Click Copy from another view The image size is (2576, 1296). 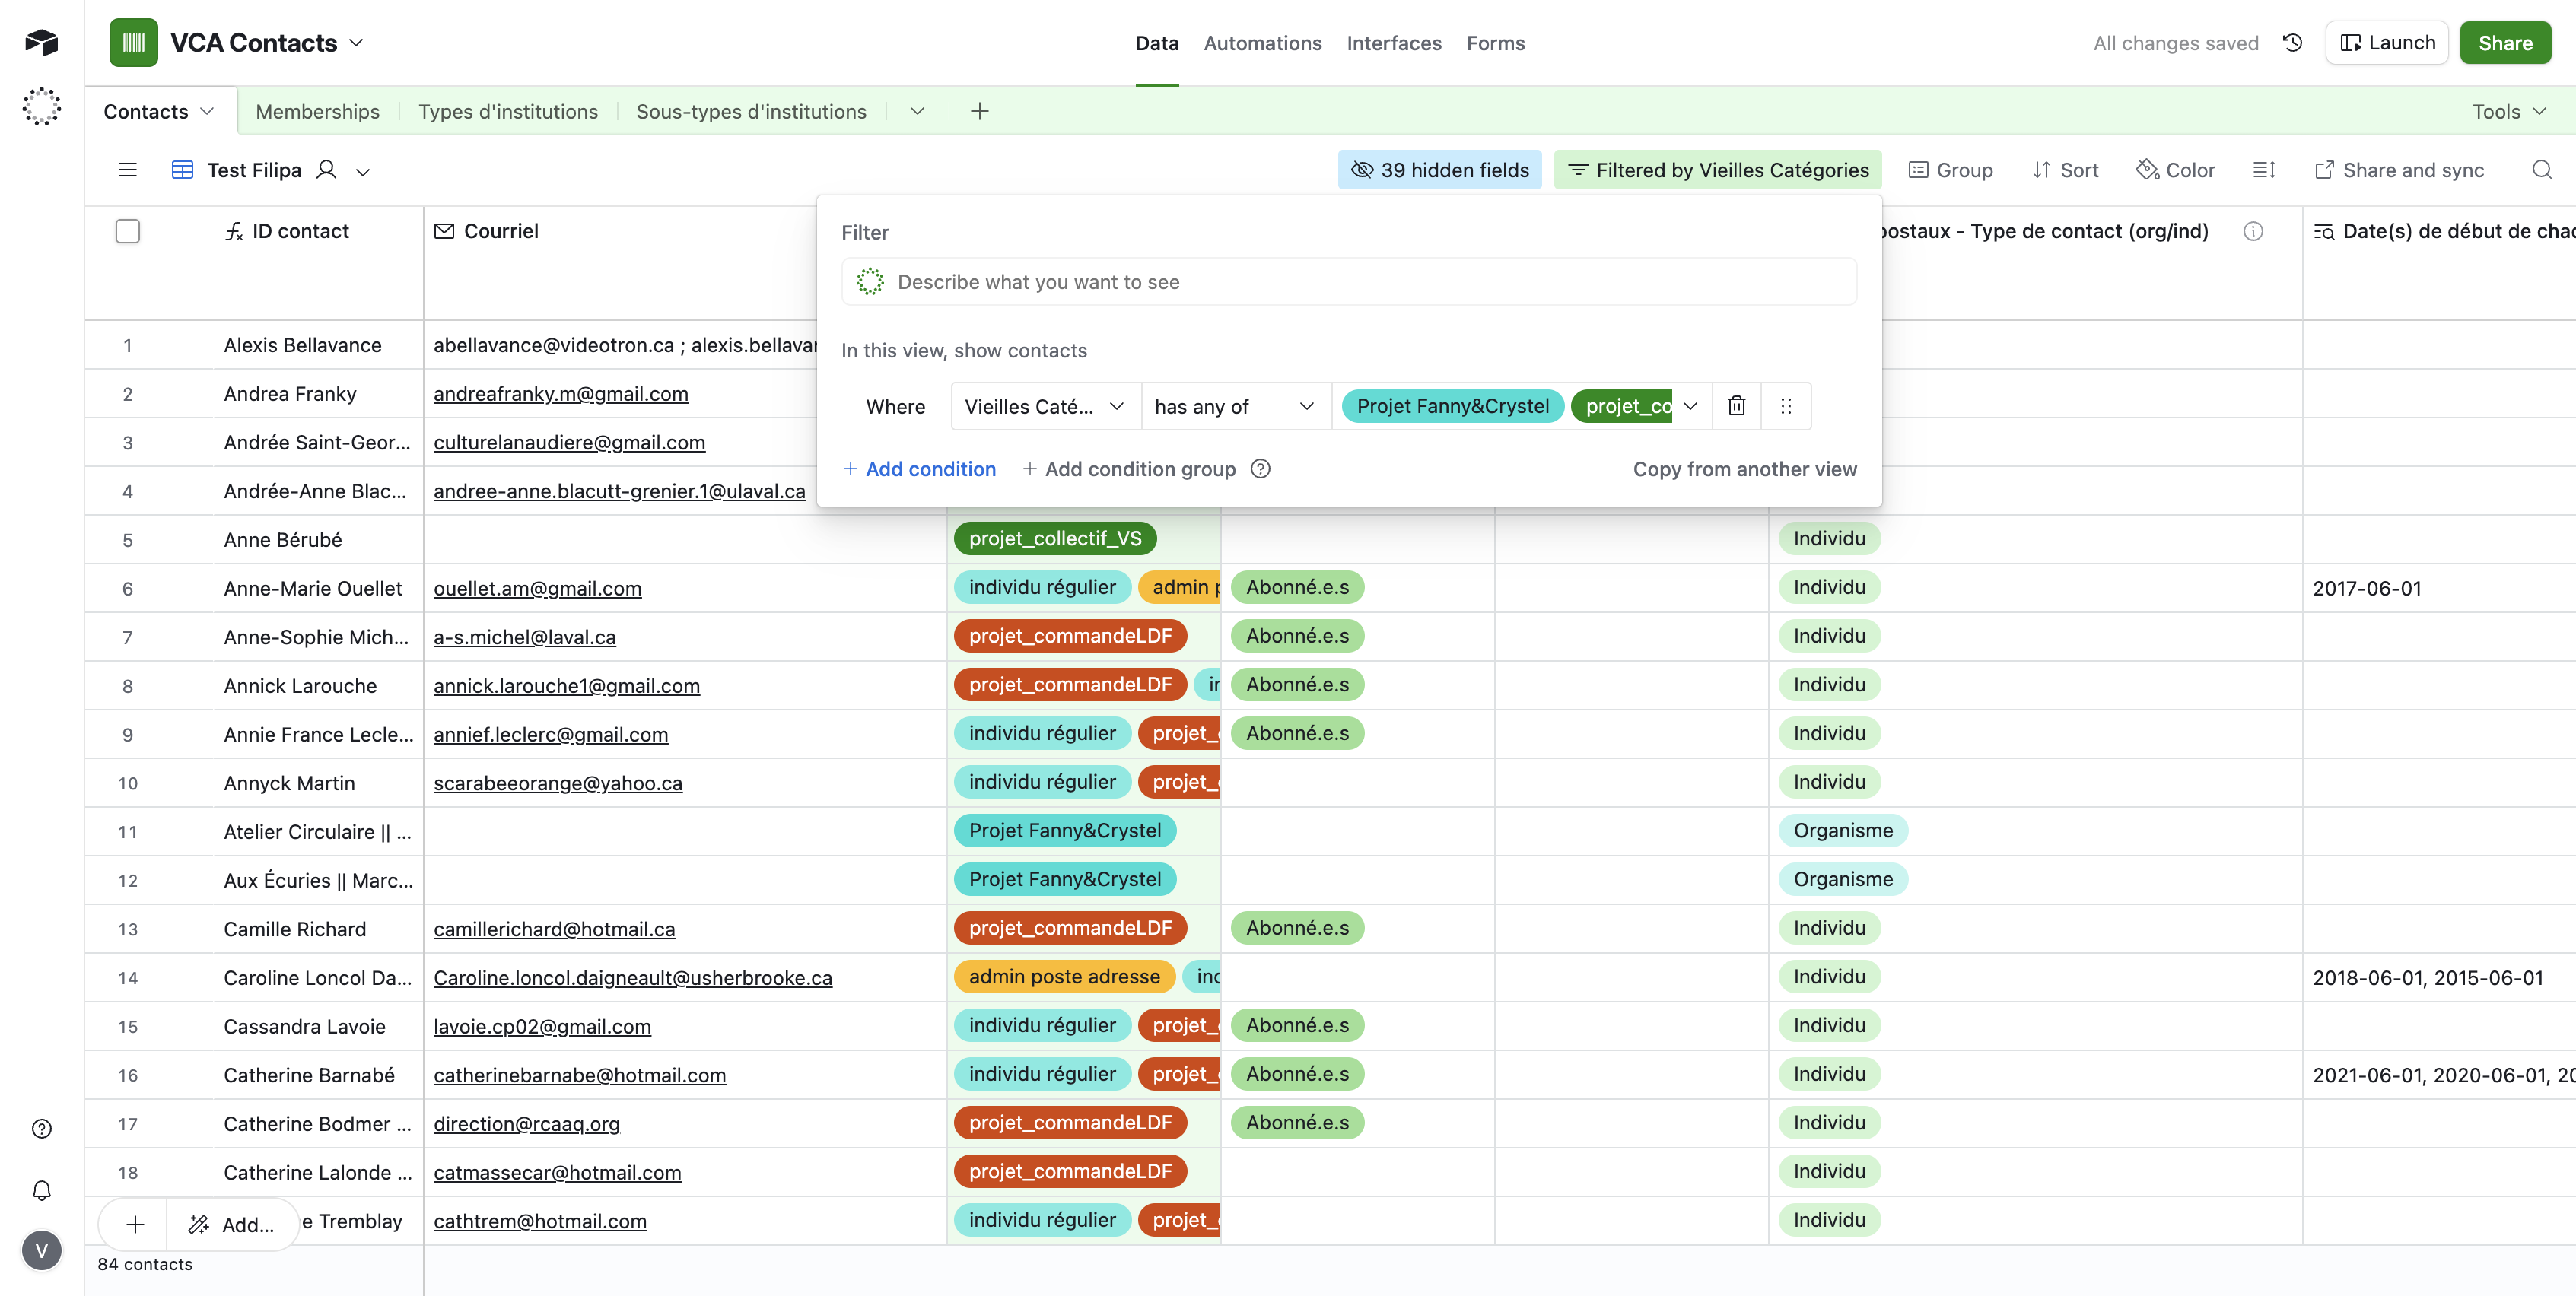(x=1744, y=469)
